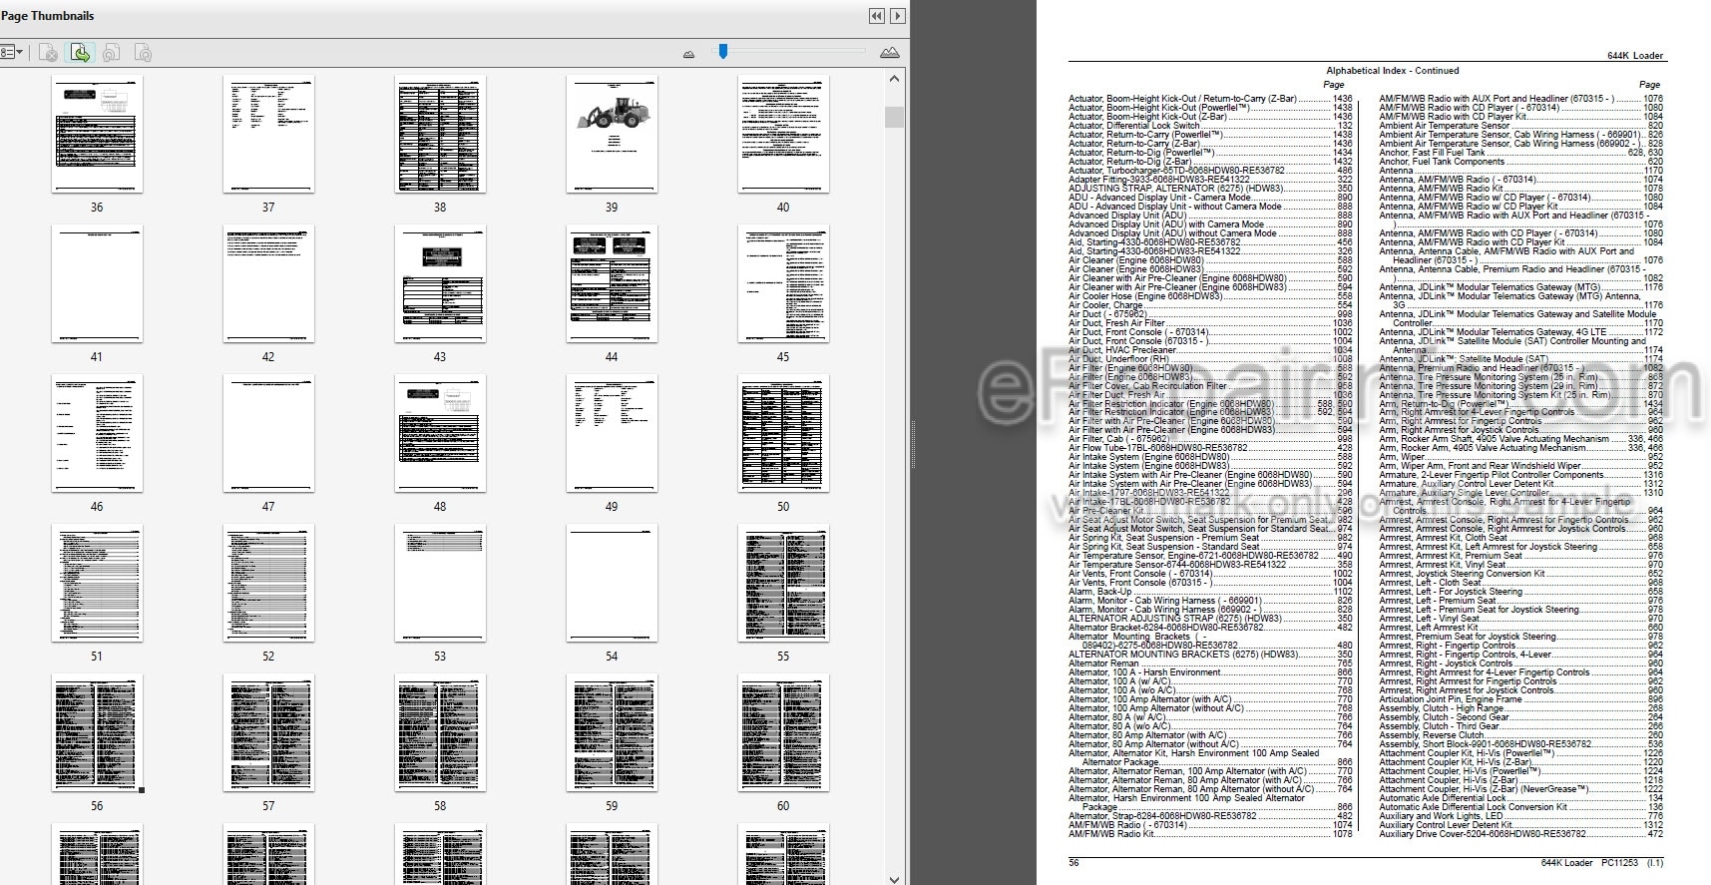Select page 36 thumbnail
This screenshot has width=1711, height=885.
[97, 135]
